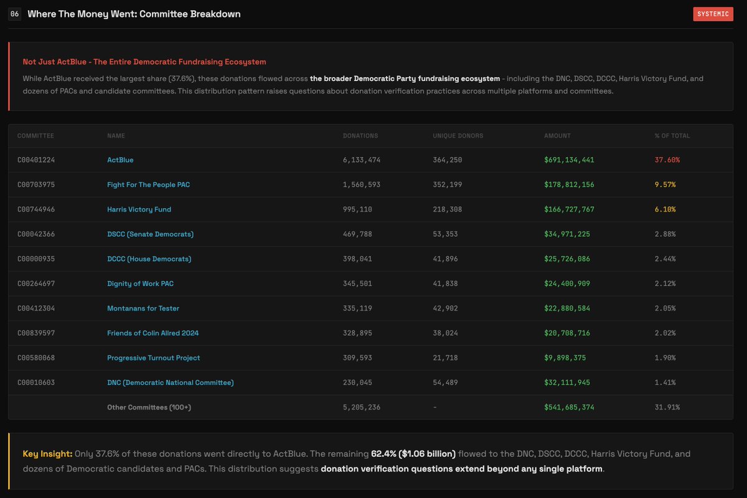The width and height of the screenshot is (747, 498).
Task: Open DSCC (Senate Democrats) link
Action: tap(150, 234)
